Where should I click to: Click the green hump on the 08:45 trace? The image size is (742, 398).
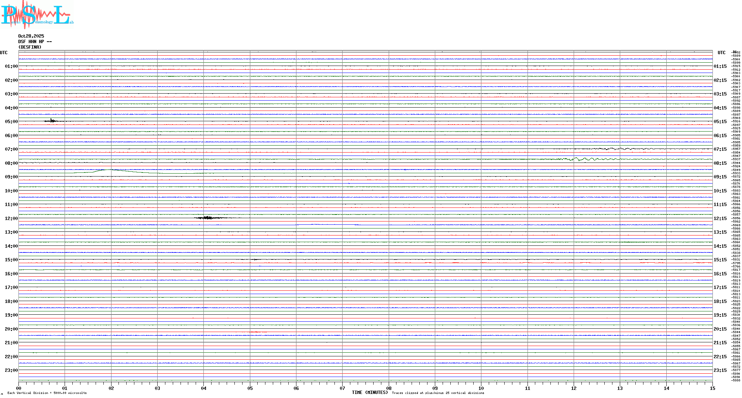tap(109, 170)
